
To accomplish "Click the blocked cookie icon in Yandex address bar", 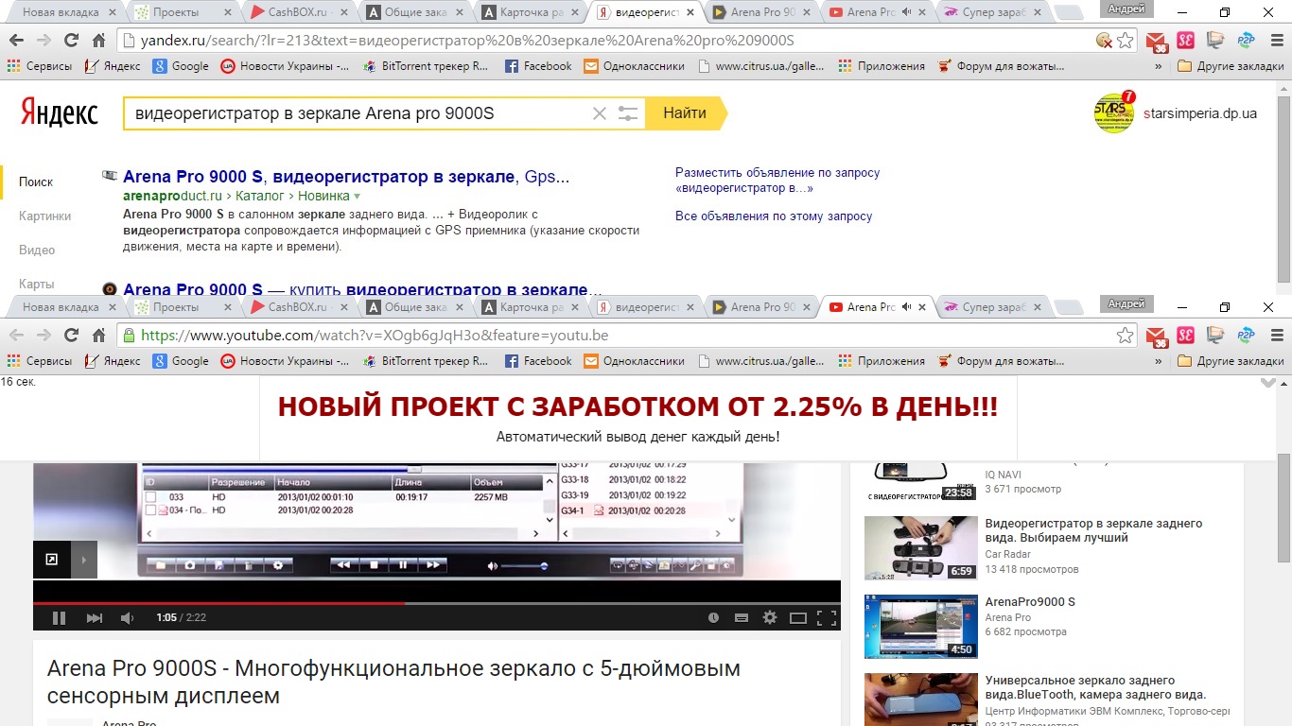I will (x=1104, y=41).
